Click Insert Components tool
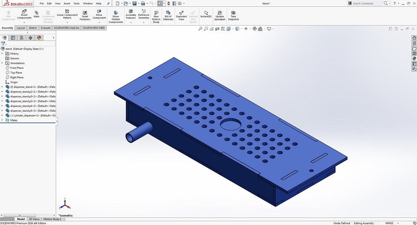 24,14
